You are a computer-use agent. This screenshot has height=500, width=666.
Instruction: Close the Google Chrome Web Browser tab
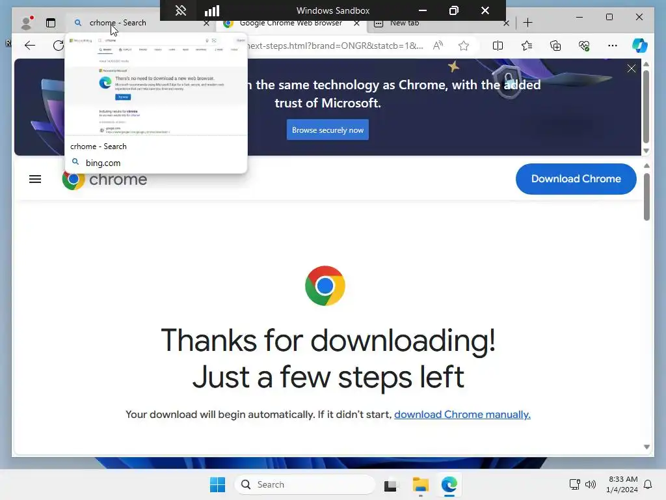[357, 23]
